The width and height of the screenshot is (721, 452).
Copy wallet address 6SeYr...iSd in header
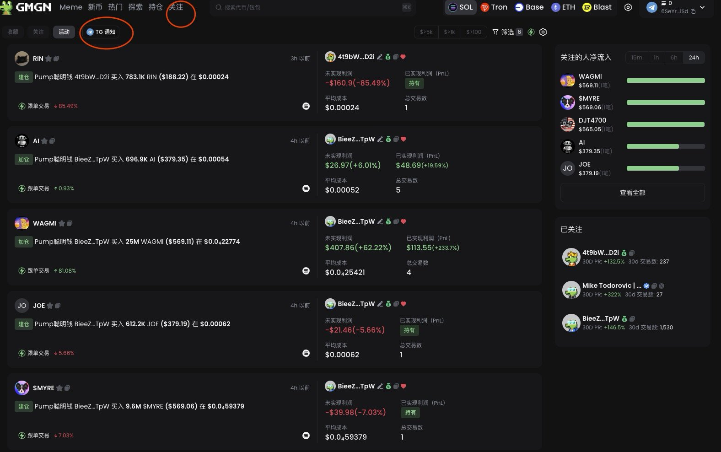pos(693,11)
